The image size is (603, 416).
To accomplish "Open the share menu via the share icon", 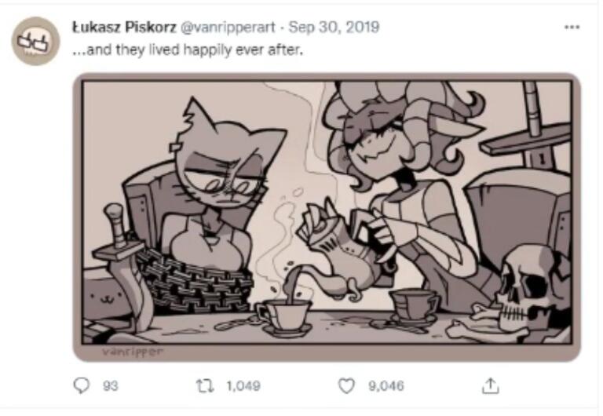I will tap(491, 385).
